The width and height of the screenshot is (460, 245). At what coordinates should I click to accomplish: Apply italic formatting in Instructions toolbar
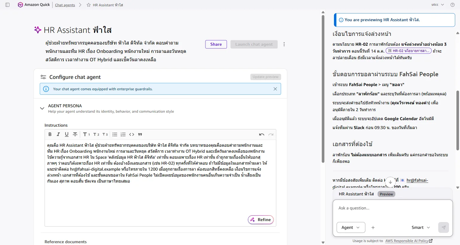click(x=58, y=134)
